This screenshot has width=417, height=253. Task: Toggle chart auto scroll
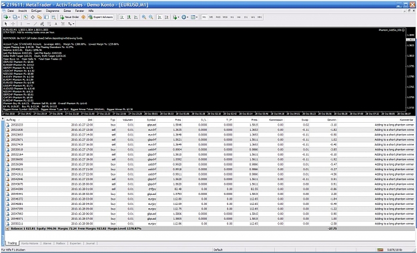(x=159, y=17)
